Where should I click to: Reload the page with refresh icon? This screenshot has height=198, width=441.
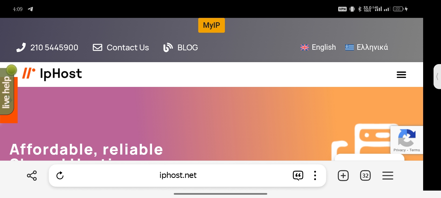click(x=60, y=175)
